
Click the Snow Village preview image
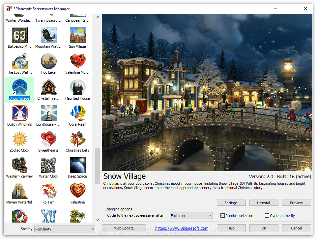(207, 93)
